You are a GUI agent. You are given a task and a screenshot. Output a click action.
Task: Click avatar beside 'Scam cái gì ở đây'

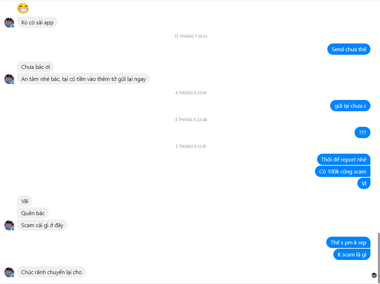tap(9, 225)
